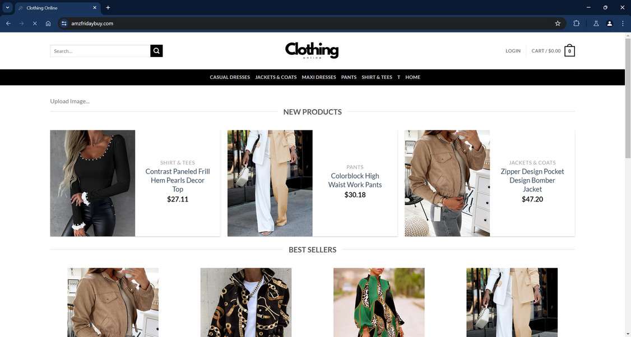Go to Maxi Dresses category
This screenshot has width=631, height=337.
tap(319, 77)
